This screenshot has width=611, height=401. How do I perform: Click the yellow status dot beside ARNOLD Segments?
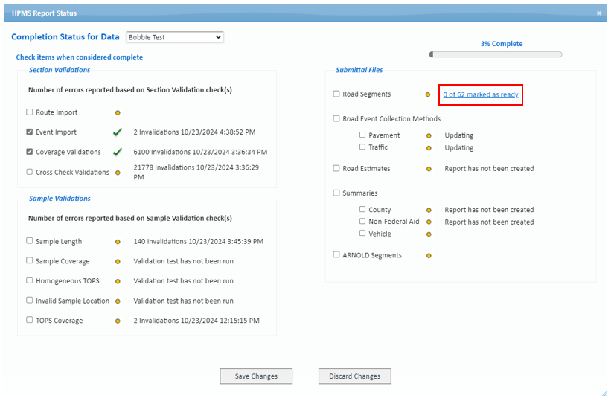pyautogui.click(x=429, y=256)
